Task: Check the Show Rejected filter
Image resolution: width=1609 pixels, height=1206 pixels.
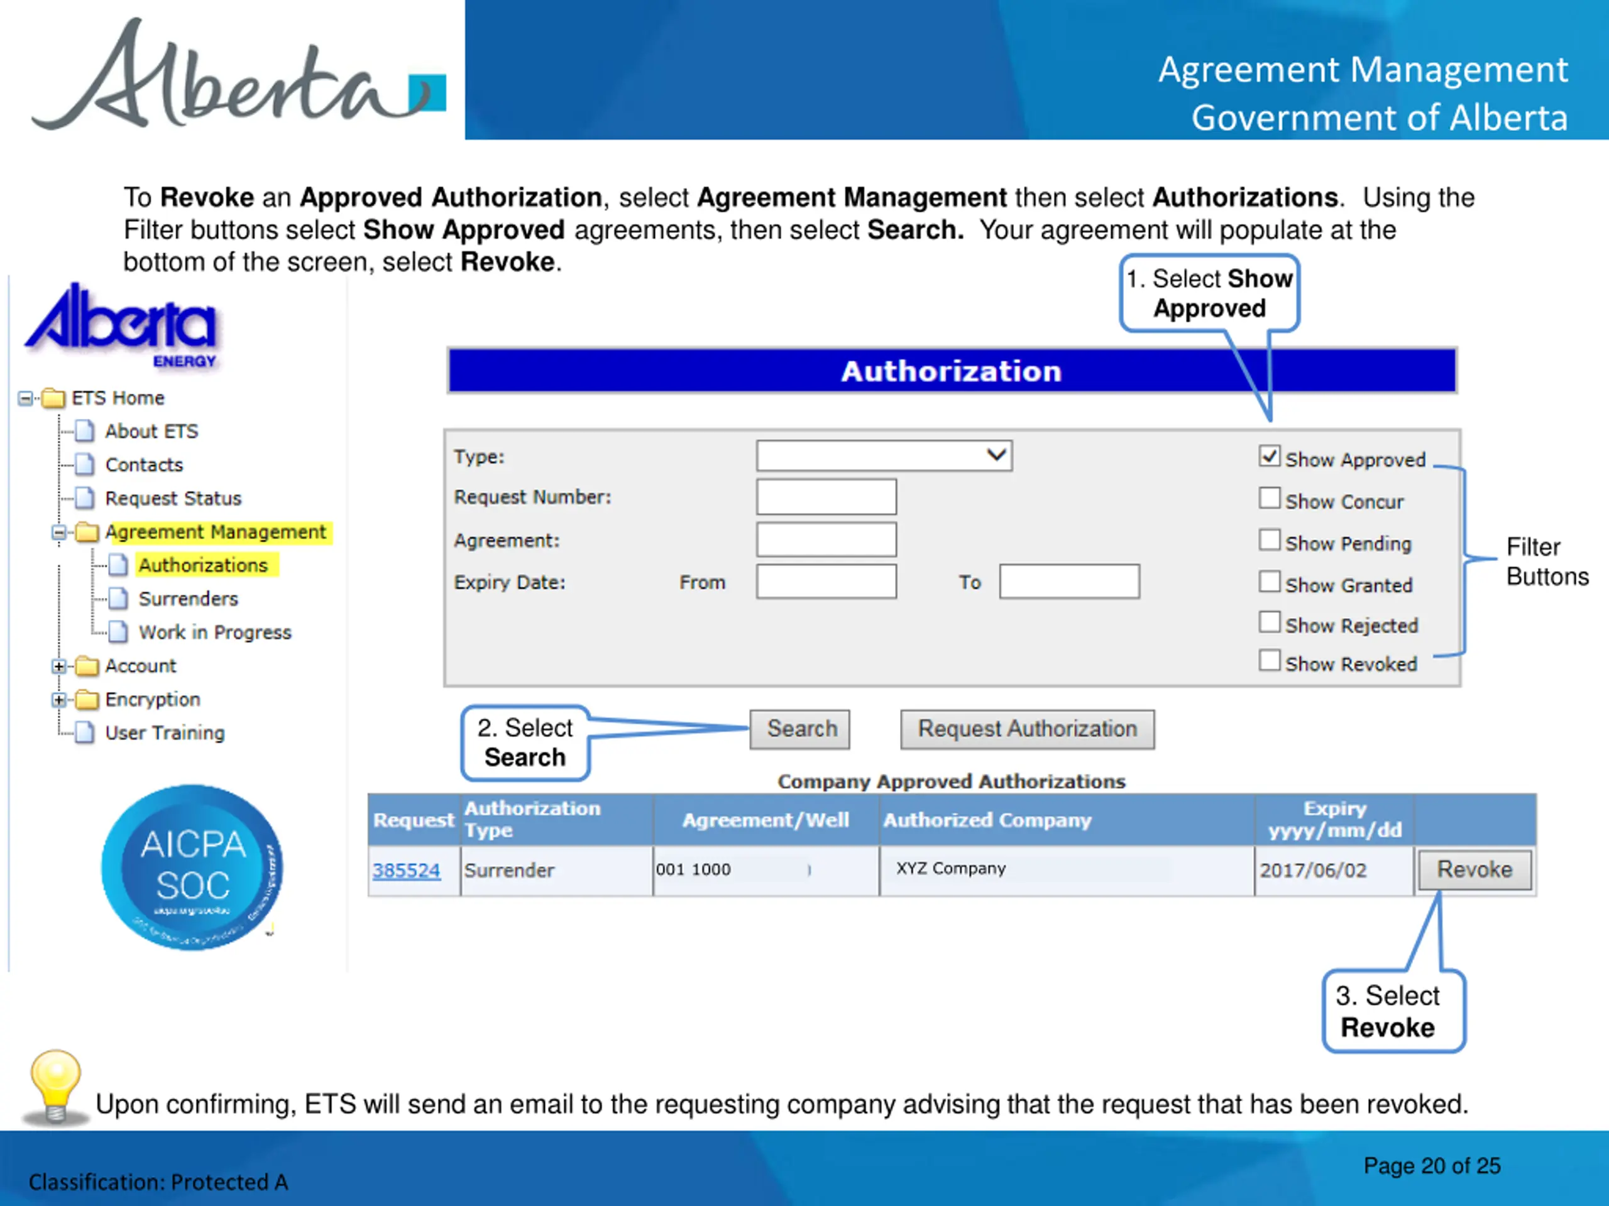Action: 1270,622
